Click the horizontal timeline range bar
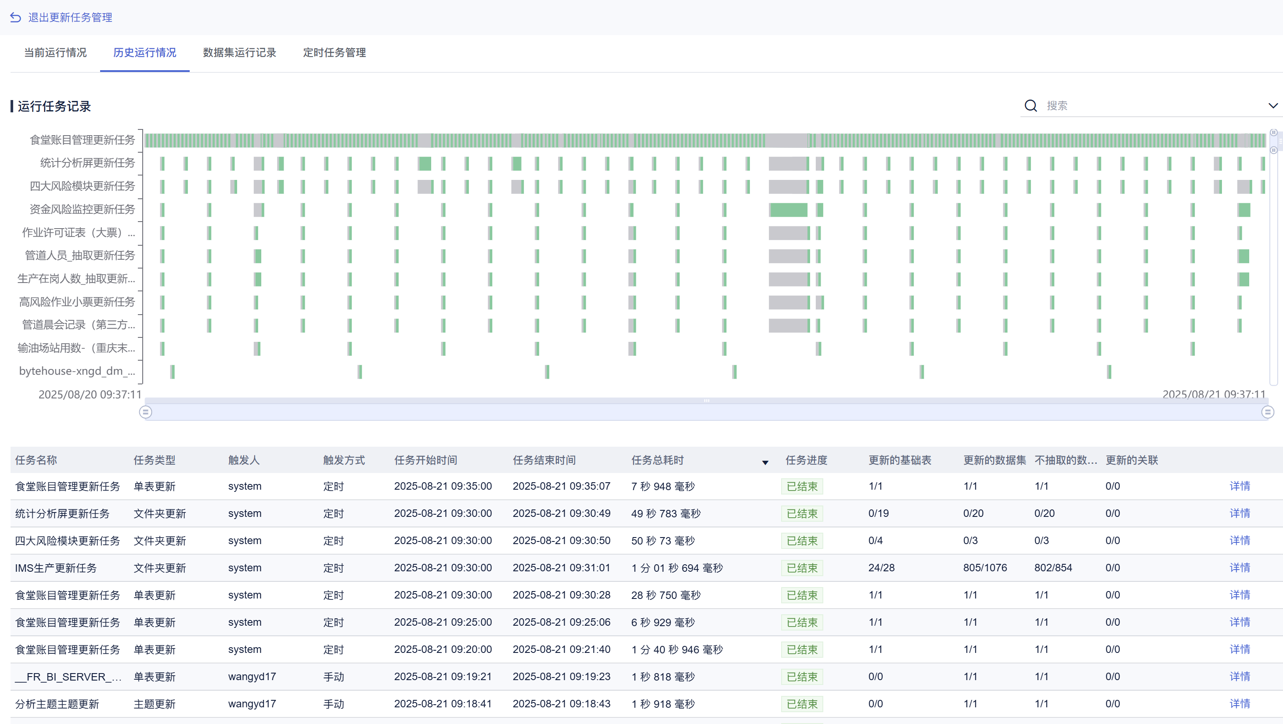The width and height of the screenshot is (1283, 724). 706,412
